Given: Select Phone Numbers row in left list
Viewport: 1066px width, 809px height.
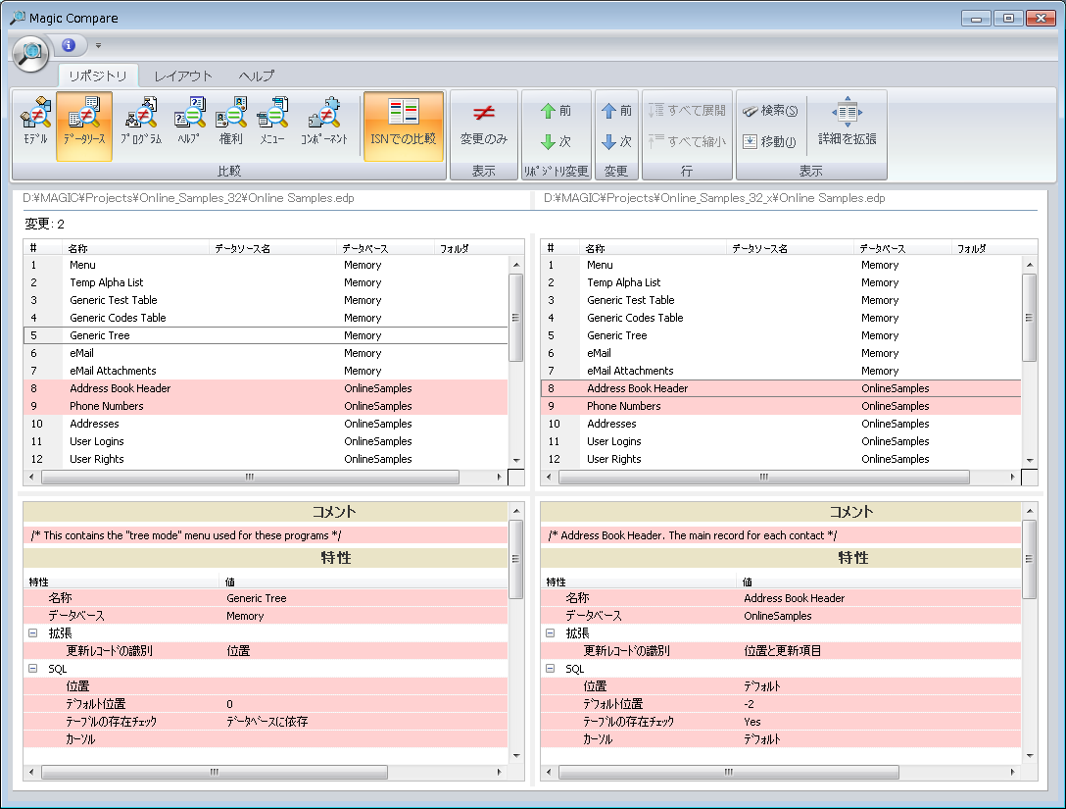Looking at the screenshot, I should [266, 406].
